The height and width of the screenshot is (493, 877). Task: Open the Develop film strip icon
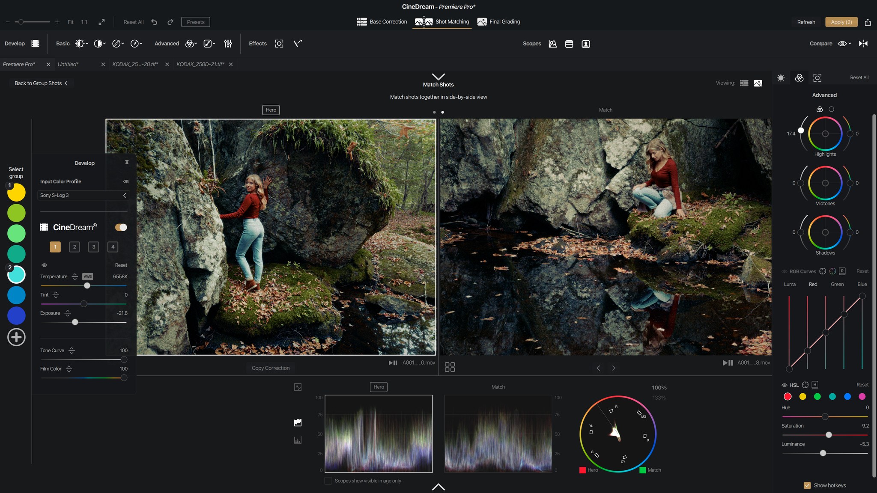36,44
